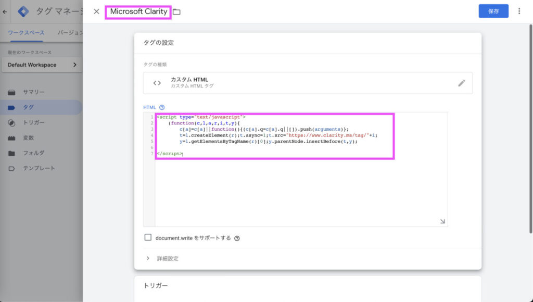Open the three-dot more options menu
Viewport: 533px width, 302px height.
tap(519, 11)
